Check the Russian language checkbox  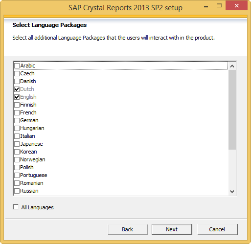click(x=17, y=191)
